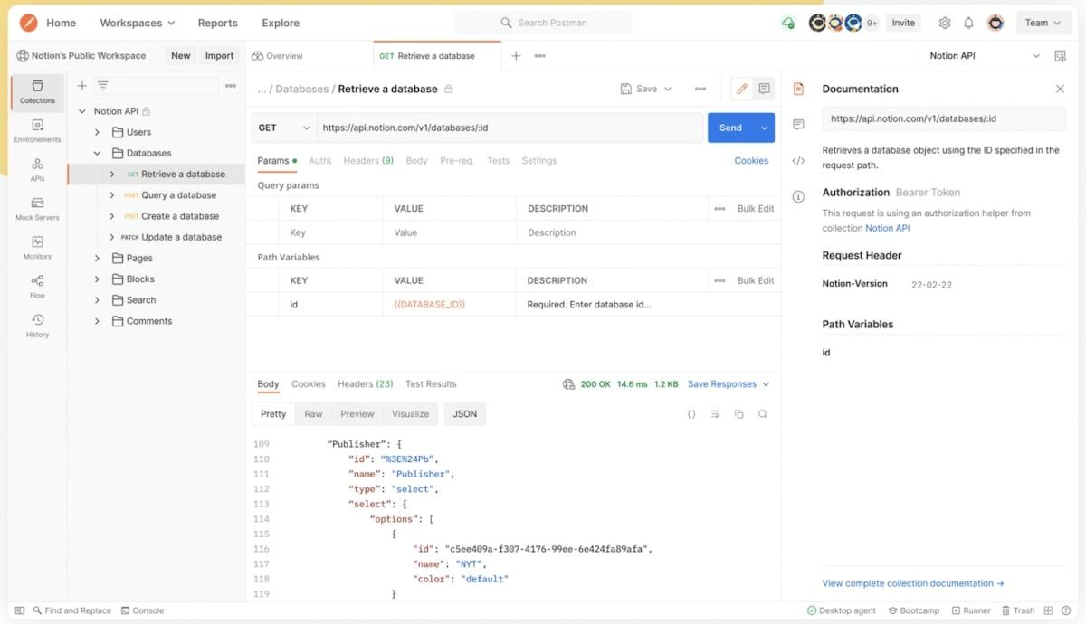The image size is (1086, 624).
Task: Open the Monitors sidebar panel
Action: (37, 247)
